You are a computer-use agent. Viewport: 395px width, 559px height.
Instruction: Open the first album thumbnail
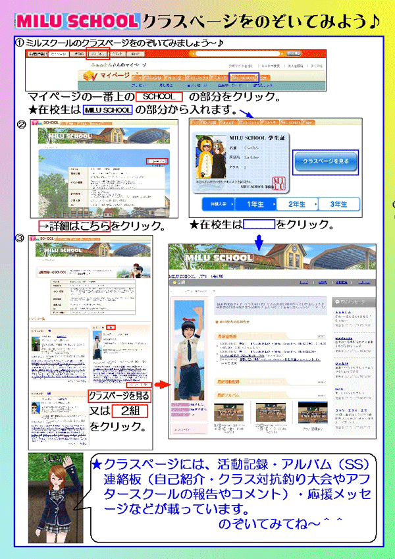point(230,412)
